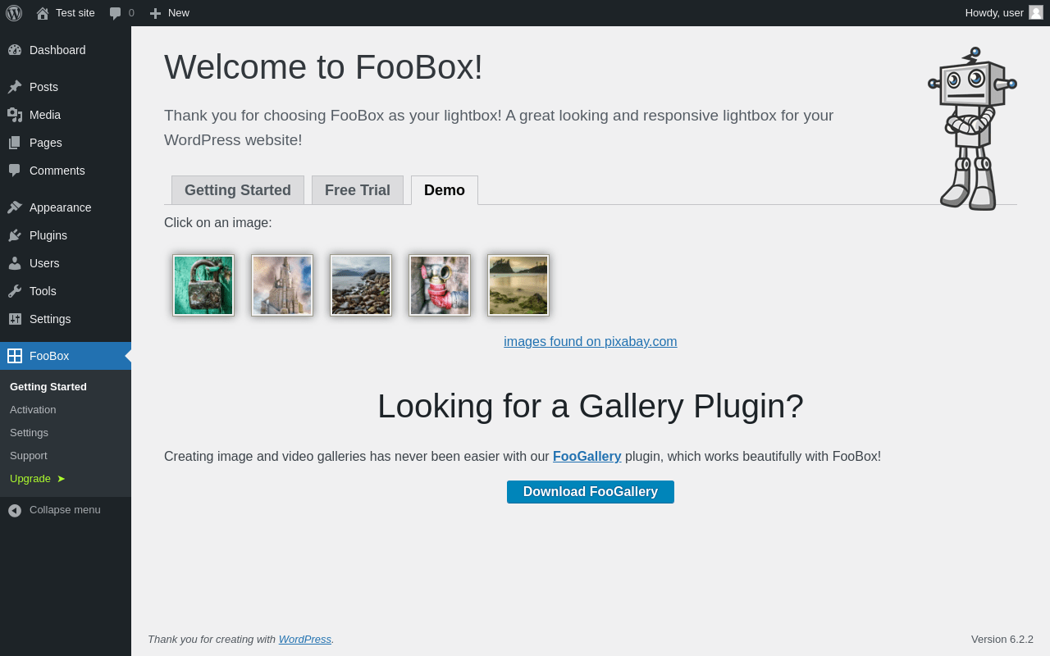Open Posts via the pushpin icon
The height and width of the screenshot is (656, 1050).
point(15,87)
